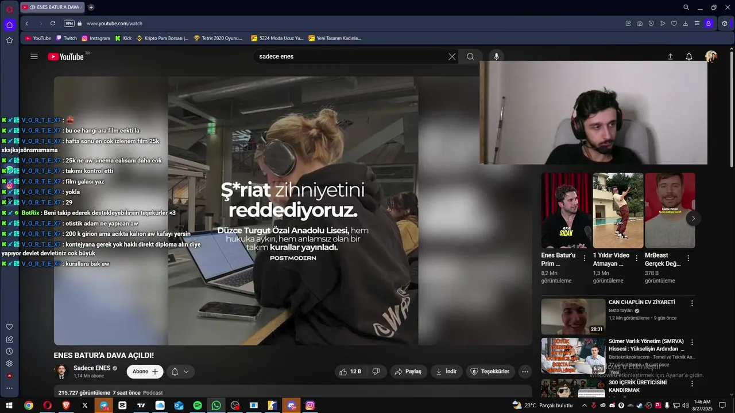The width and height of the screenshot is (735, 413).
Task: Open options for CAN CHAPLİN EV ZİYARETİ
Action: click(x=692, y=303)
